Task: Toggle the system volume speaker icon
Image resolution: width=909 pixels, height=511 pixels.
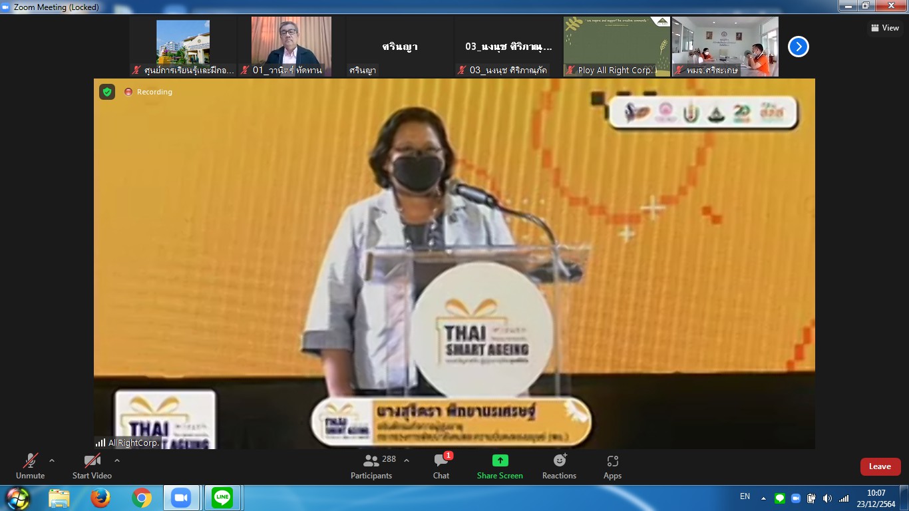Action: click(x=827, y=498)
